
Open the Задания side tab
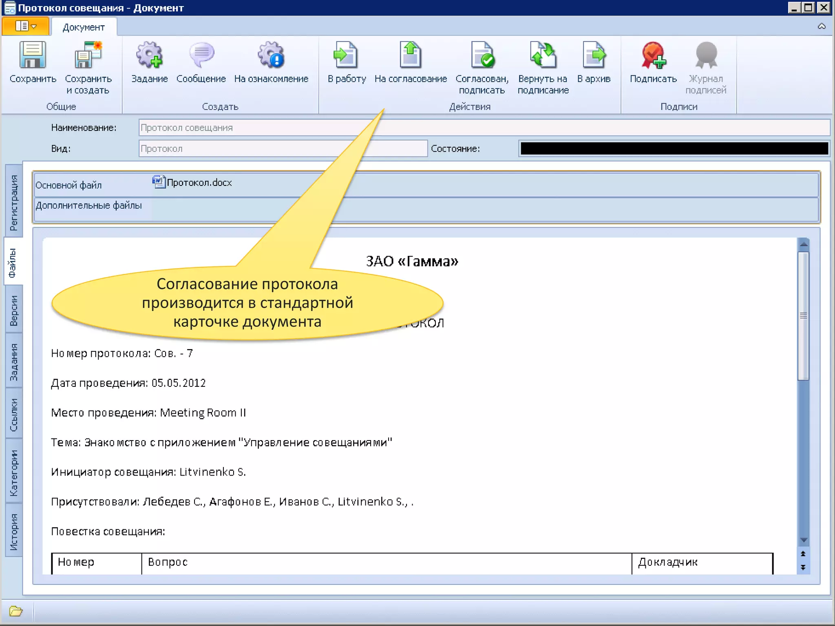point(14,361)
